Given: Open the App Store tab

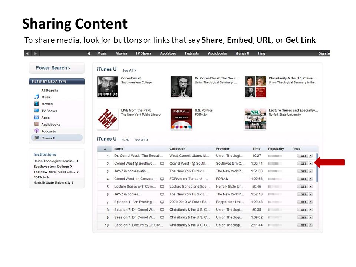Looking at the screenshot, I should tap(168, 53).
